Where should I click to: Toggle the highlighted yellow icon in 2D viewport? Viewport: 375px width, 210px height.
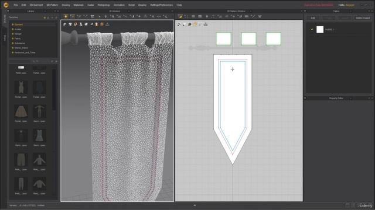coord(195,24)
